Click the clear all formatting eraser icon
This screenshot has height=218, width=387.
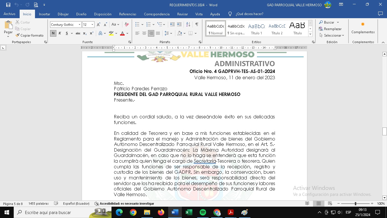pos(127,25)
